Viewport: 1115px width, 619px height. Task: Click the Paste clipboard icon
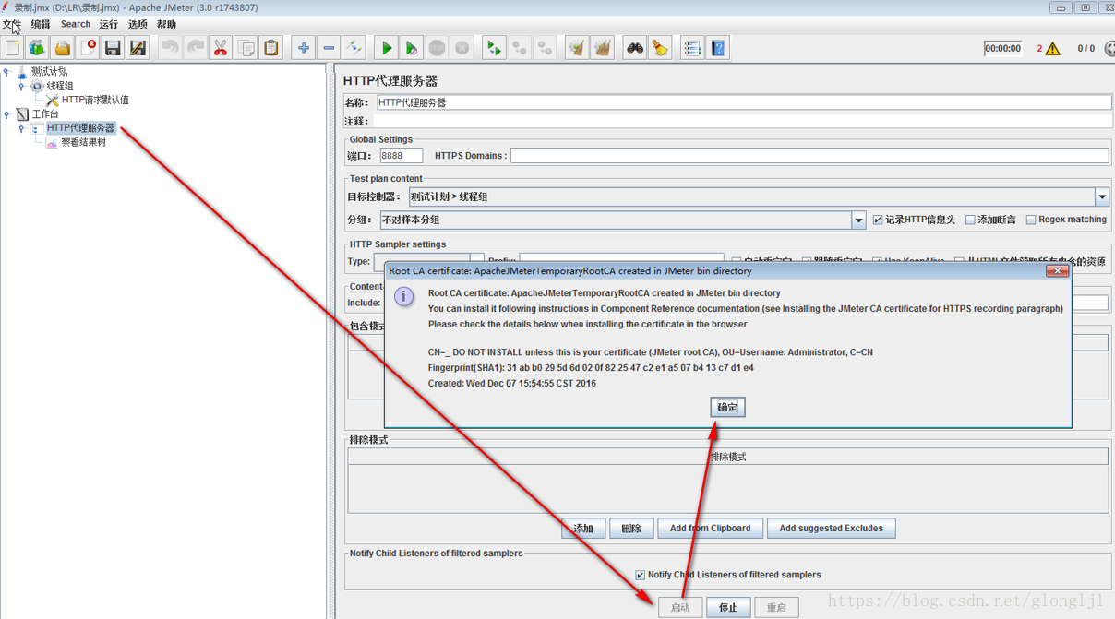(270, 48)
